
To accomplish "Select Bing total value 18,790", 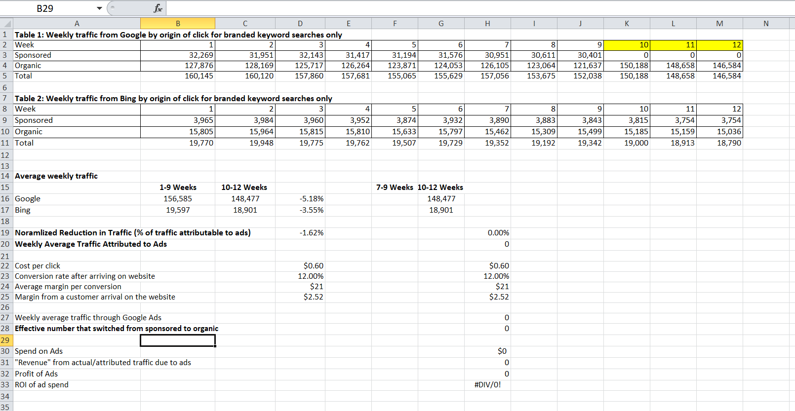I will point(719,143).
